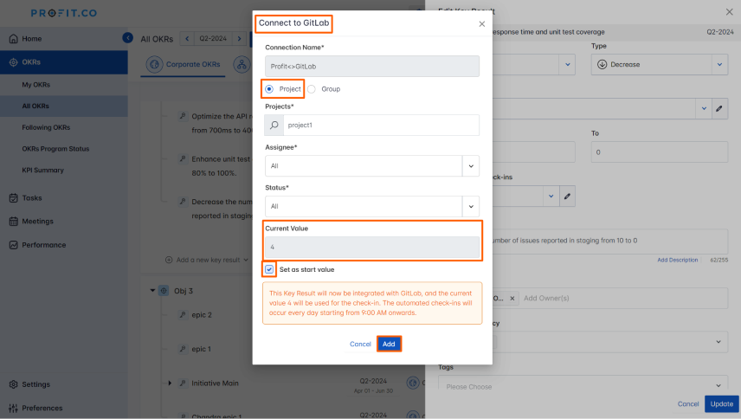
Task: Toggle the Set as start value checkbox
Action: (x=269, y=269)
